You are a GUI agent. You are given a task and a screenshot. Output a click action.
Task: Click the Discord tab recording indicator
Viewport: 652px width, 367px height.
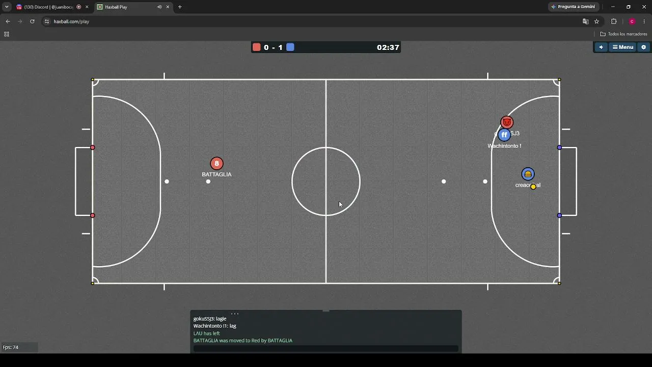(x=78, y=7)
